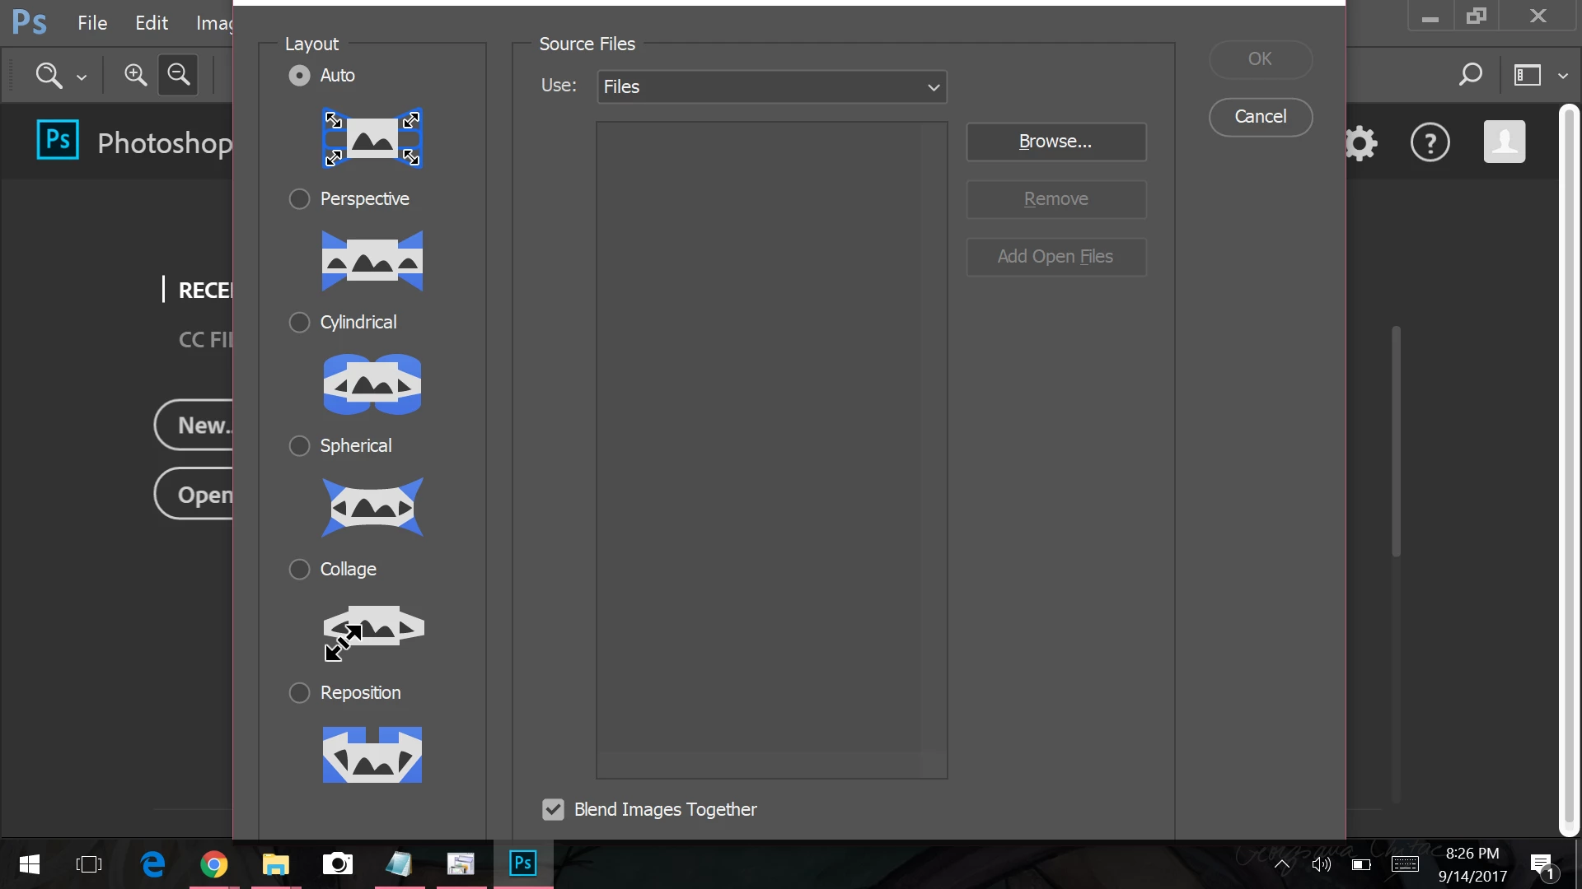
Task: Expand the zoom tool options arrow
Action: click(x=82, y=77)
